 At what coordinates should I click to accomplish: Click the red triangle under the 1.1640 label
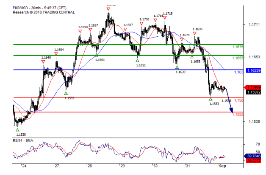tap(43, 62)
